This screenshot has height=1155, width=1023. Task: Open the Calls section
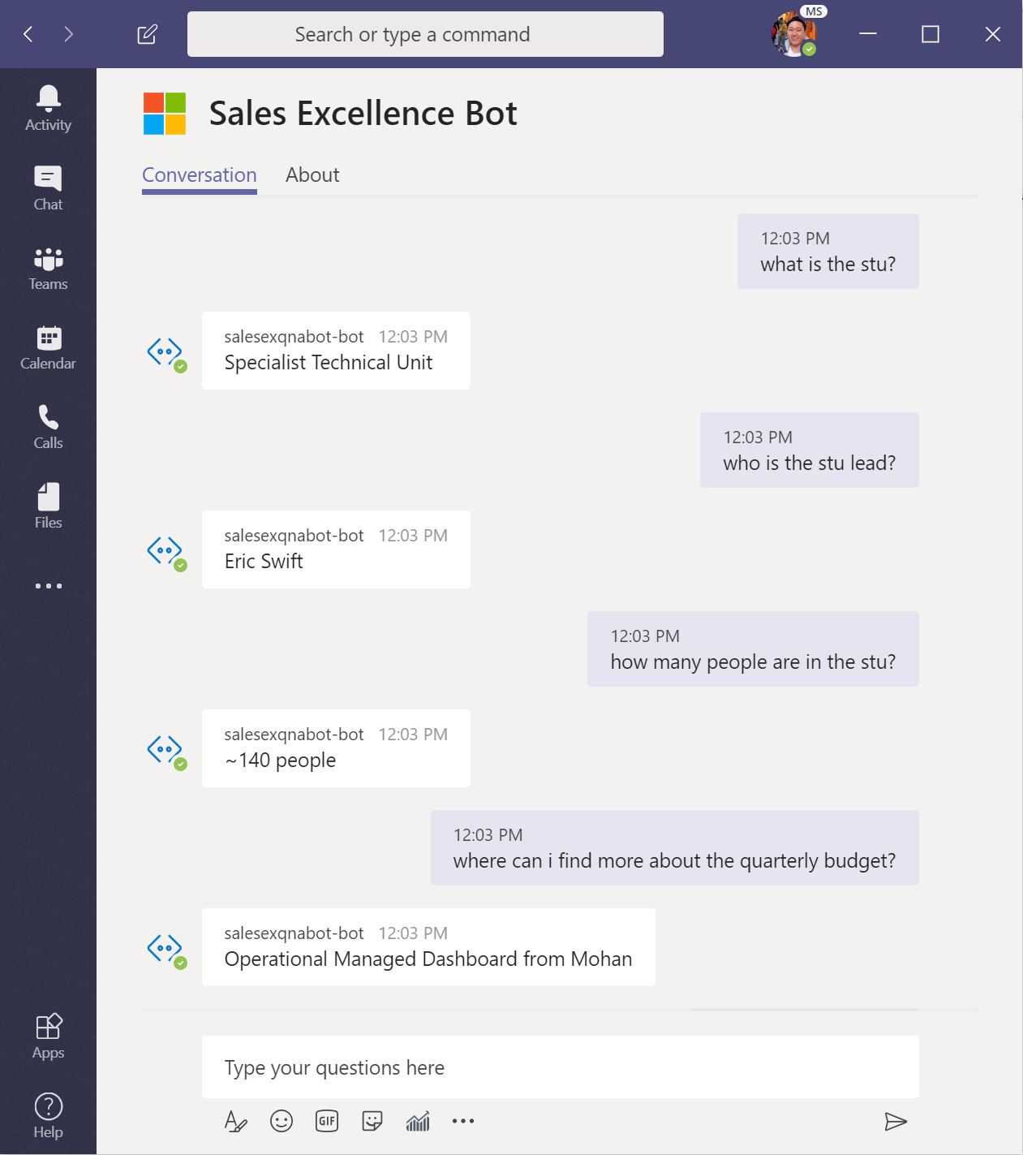[48, 427]
